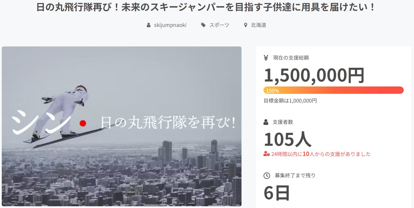Viewport: 414px width, 208px height.
Task: Click the tag icon next to スポーツ
Action: point(203,25)
